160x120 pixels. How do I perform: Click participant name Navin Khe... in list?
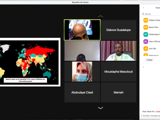[154, 27]
